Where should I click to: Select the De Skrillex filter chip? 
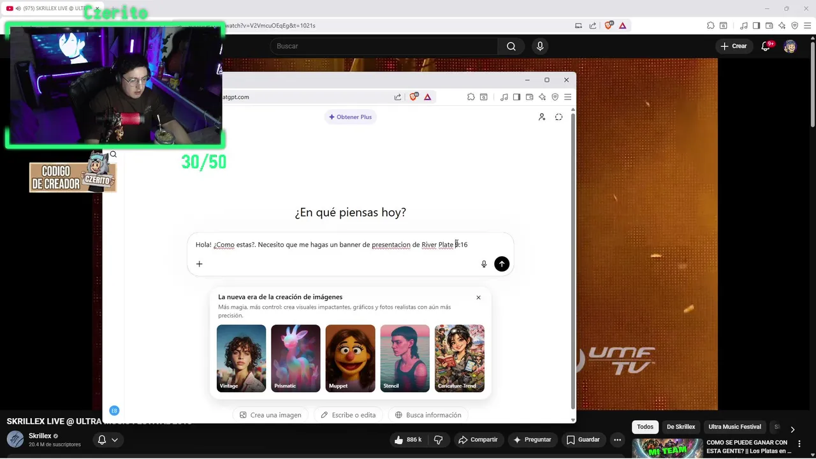pyautogui.click(x=681, y=427)
